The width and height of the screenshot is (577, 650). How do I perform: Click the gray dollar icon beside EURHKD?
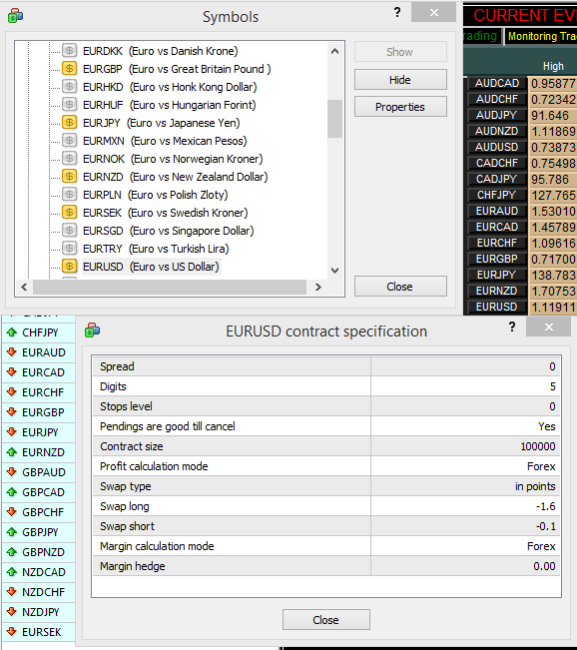point(69,87)
